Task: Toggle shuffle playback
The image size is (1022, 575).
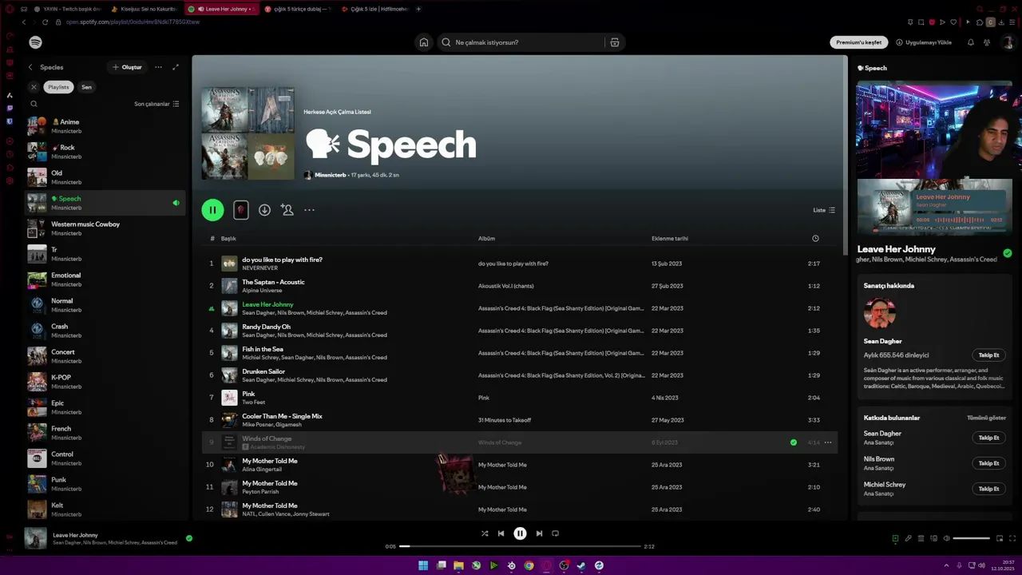Action: [485, 533]
